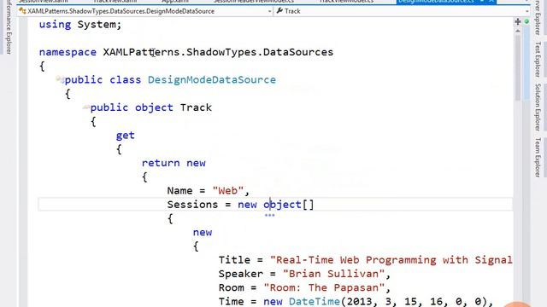This screenshot has height=307, width=547.
Task: Click the Time property name
Action: (x=231, y=301)
